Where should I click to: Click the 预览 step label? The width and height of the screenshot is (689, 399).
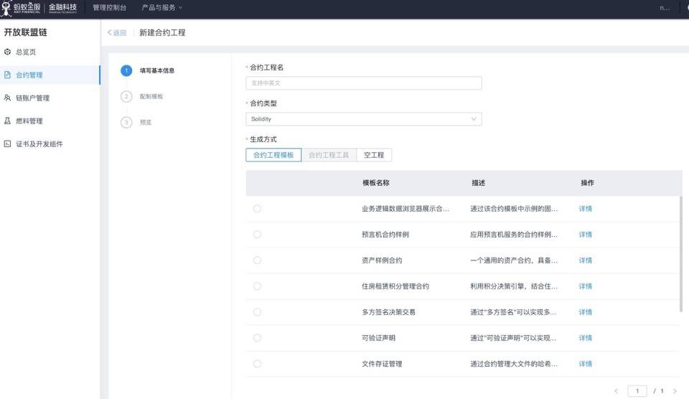click(x=146, y=122)
